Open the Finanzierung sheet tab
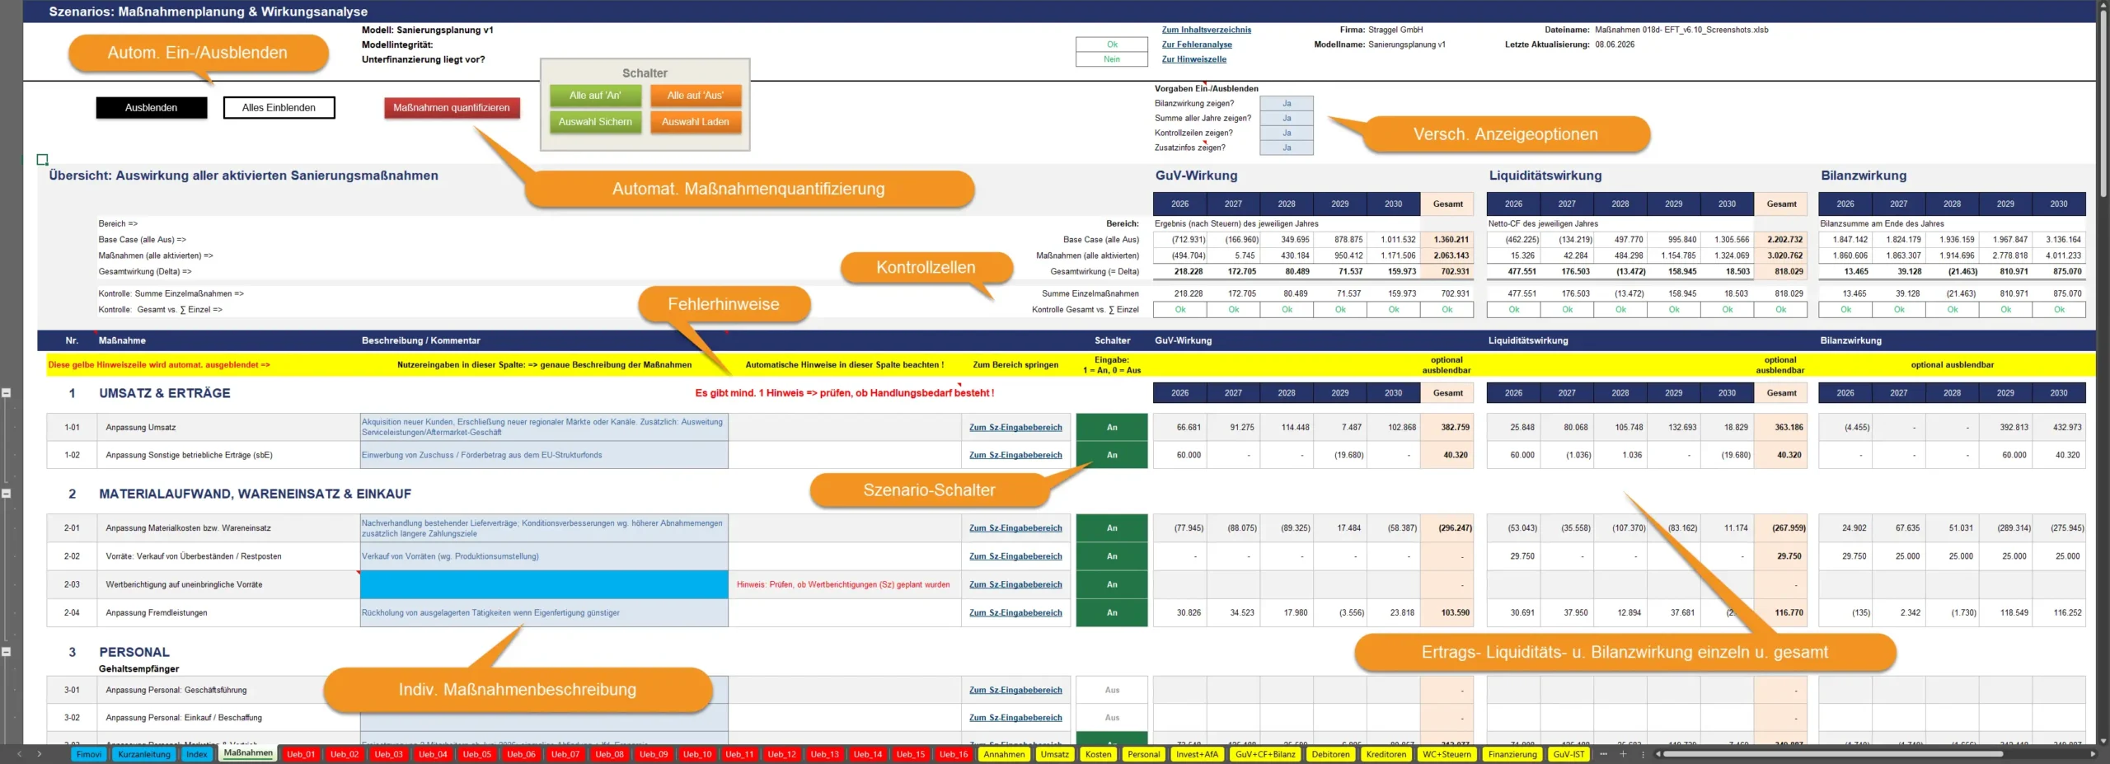Viewport: 2110px width, 764px height. click(1512, 754)
